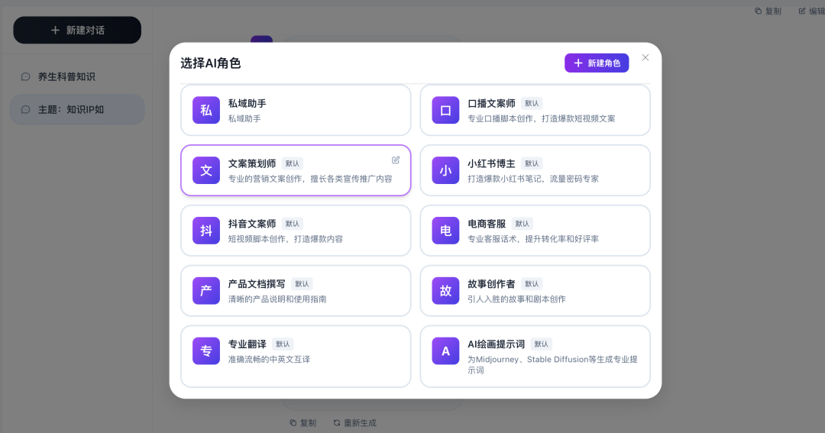Viewport: 825px width, 433px height.
Task: Click the 口 icon for 口播文案师
Action: 445,110
